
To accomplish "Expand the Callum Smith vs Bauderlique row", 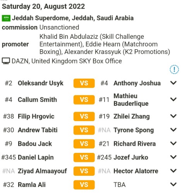I will coord(173,99).
